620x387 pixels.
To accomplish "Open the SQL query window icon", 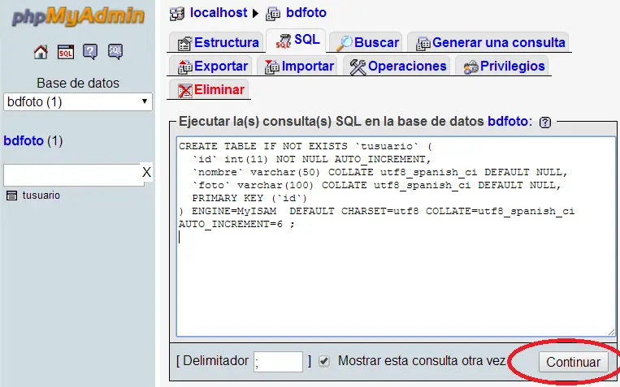I will pos(66,52).
